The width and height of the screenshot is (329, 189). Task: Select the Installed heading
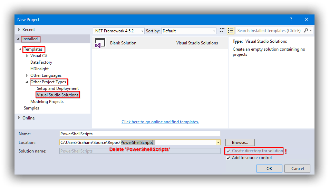(30, 39)
